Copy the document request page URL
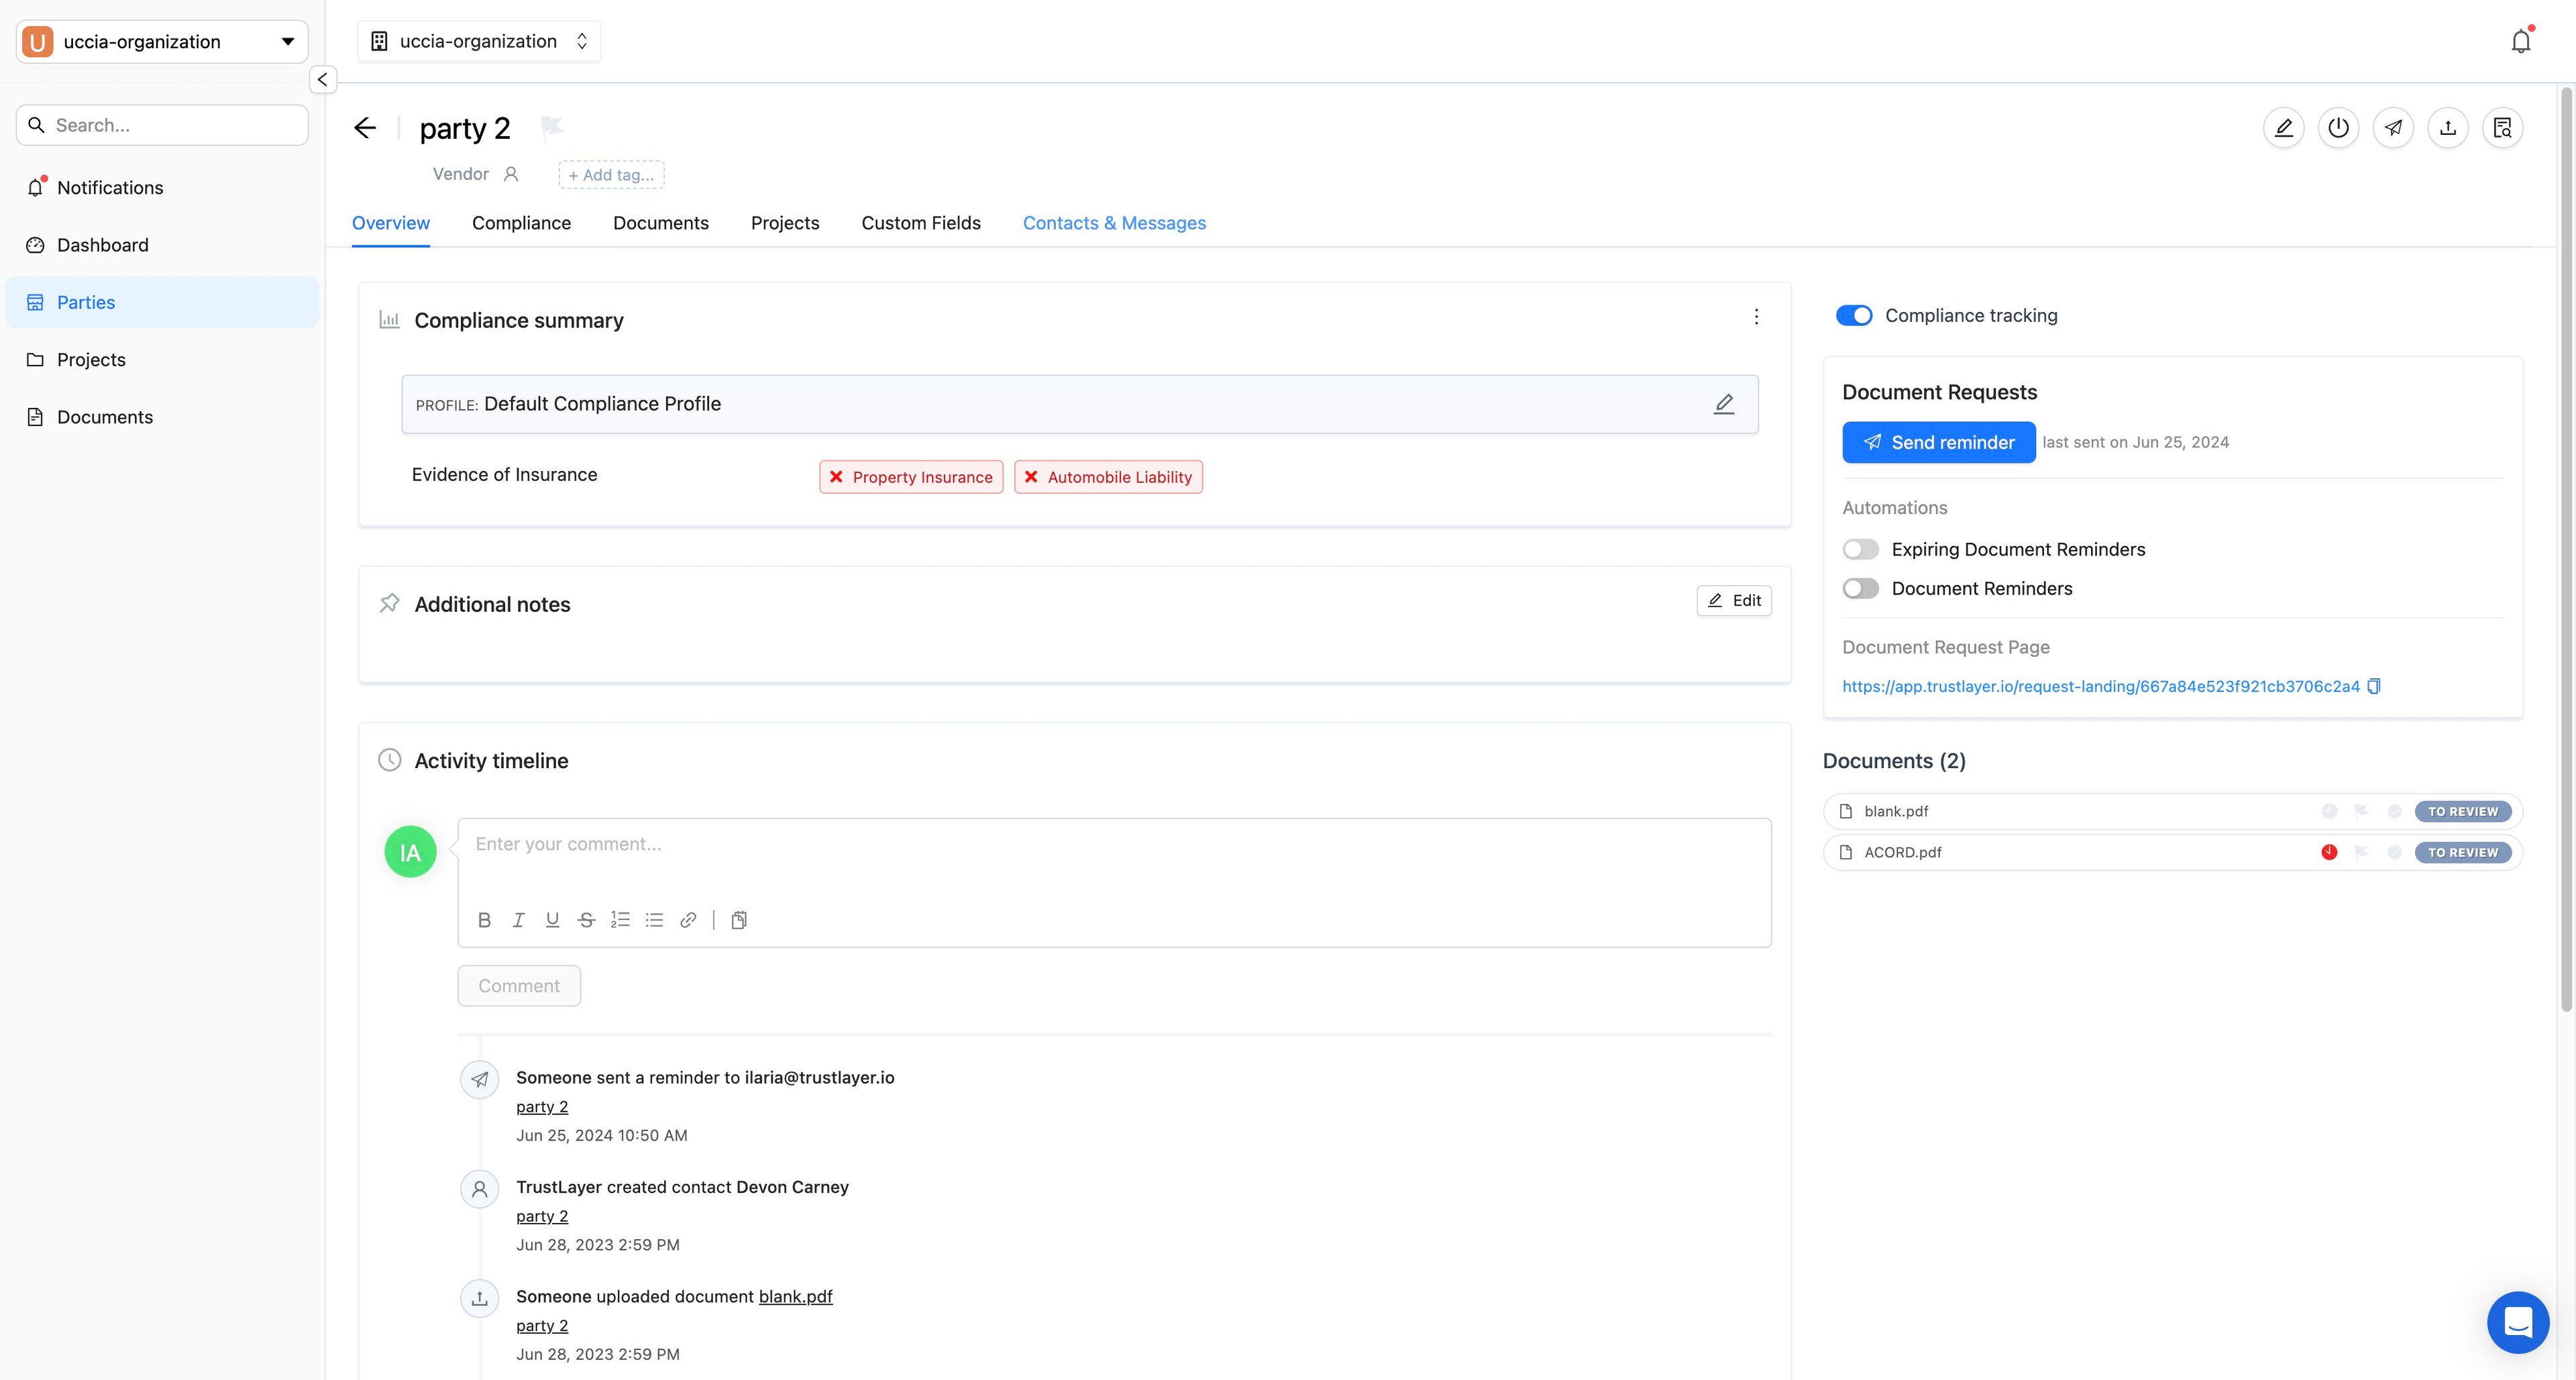Screen dimensions: 2576x1380 click(2374, 686)
